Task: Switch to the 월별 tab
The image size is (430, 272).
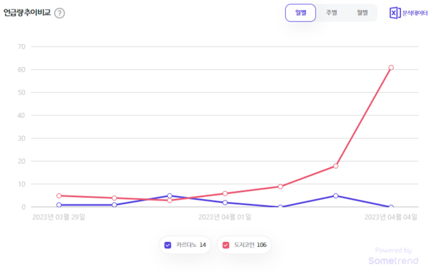Action: point(362,13)
